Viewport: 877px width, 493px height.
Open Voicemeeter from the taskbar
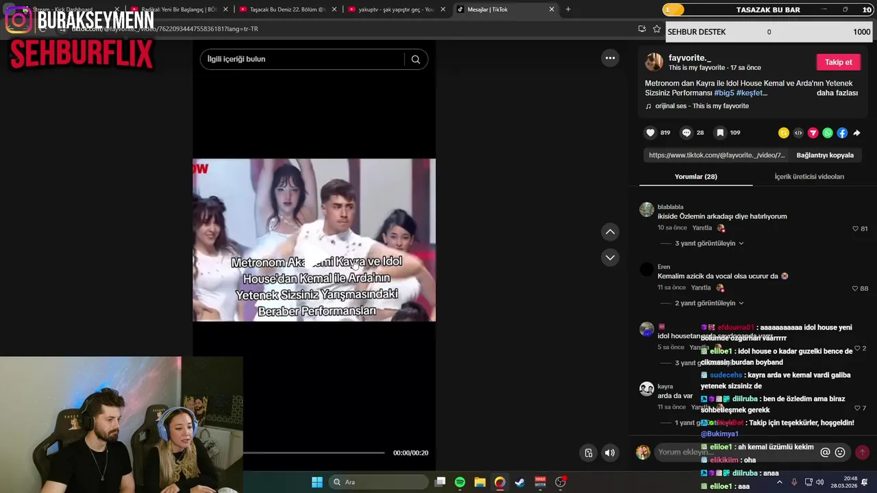point(540,482)
